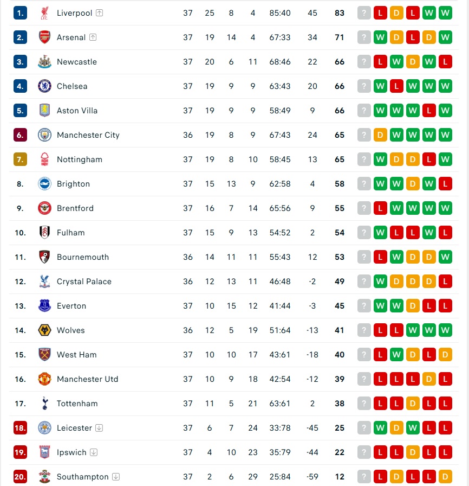469x486 pixels.
Task: Click the Manchester Utd crest
Action: pos(44,379)
